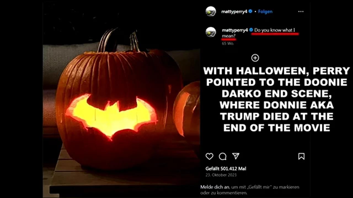Open the mattyperry4 username in the header
Image resolution: width=353 pixels, height=198 pixels.
point(234,12)
